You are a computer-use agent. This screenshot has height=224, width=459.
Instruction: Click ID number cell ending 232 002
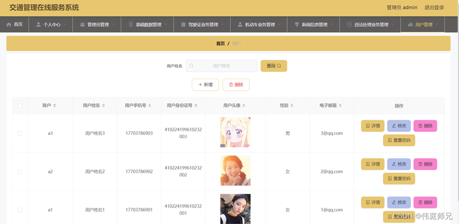pos(183,172)
